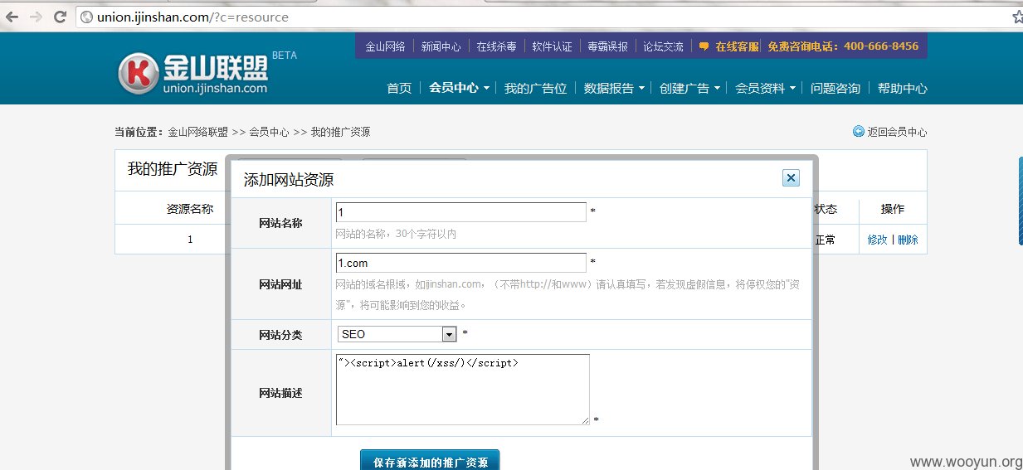Click 金山网络联盟 breadcrumb link
Image resolution: width=1023 pixels, height=470 pixels.
tap(197, 132)
